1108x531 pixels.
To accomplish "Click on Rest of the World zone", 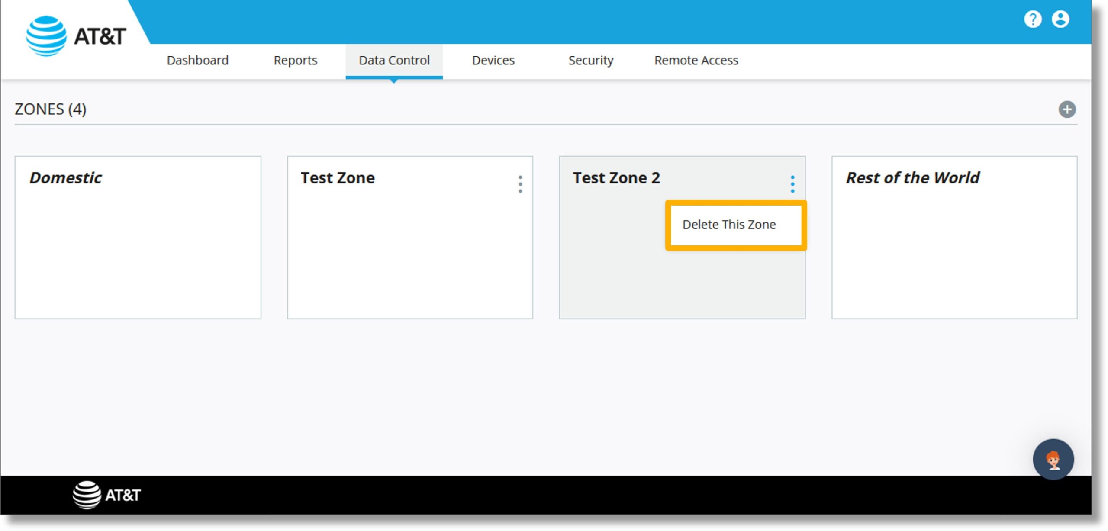I will (x=954, y=237).
